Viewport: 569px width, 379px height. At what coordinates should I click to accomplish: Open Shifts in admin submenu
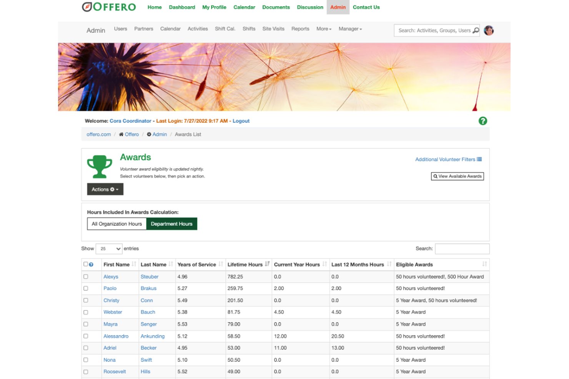pyautogui.click(x=249, y=29)
